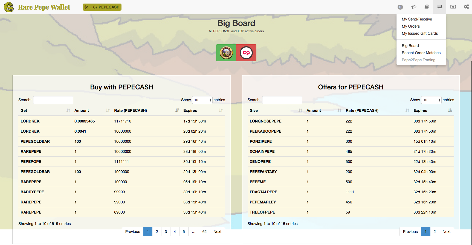
Task: Select current page 1 in Buy pagination
Action: (x=148, y=232)
